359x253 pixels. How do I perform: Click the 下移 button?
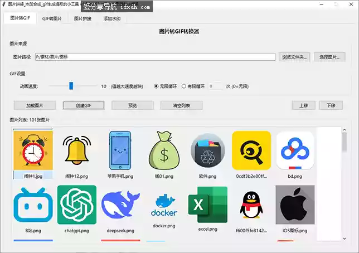coord(331,105)
